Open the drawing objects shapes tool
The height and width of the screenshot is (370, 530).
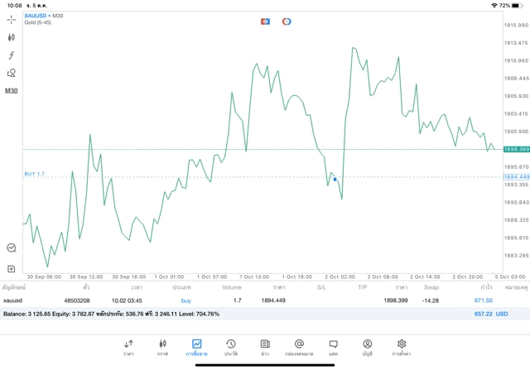[x=12, y=73]
